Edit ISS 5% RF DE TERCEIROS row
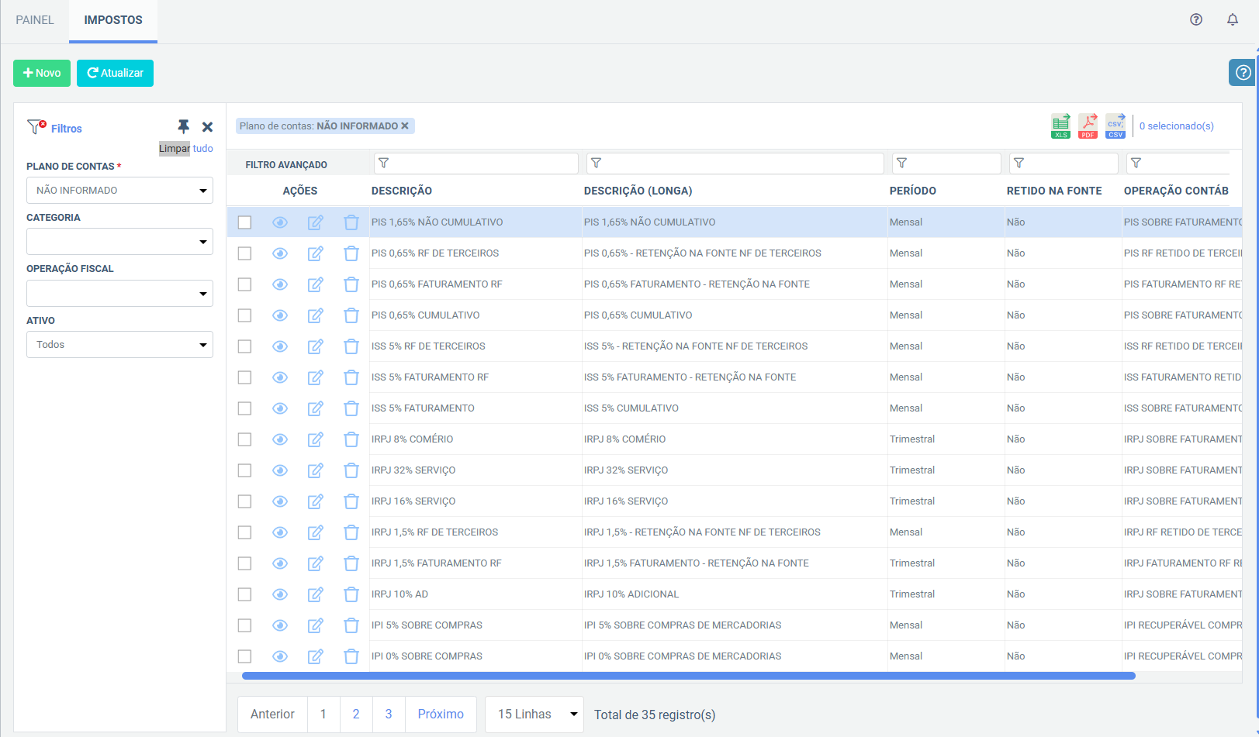This screenshot has width=1259, height=737. point(315,346)
